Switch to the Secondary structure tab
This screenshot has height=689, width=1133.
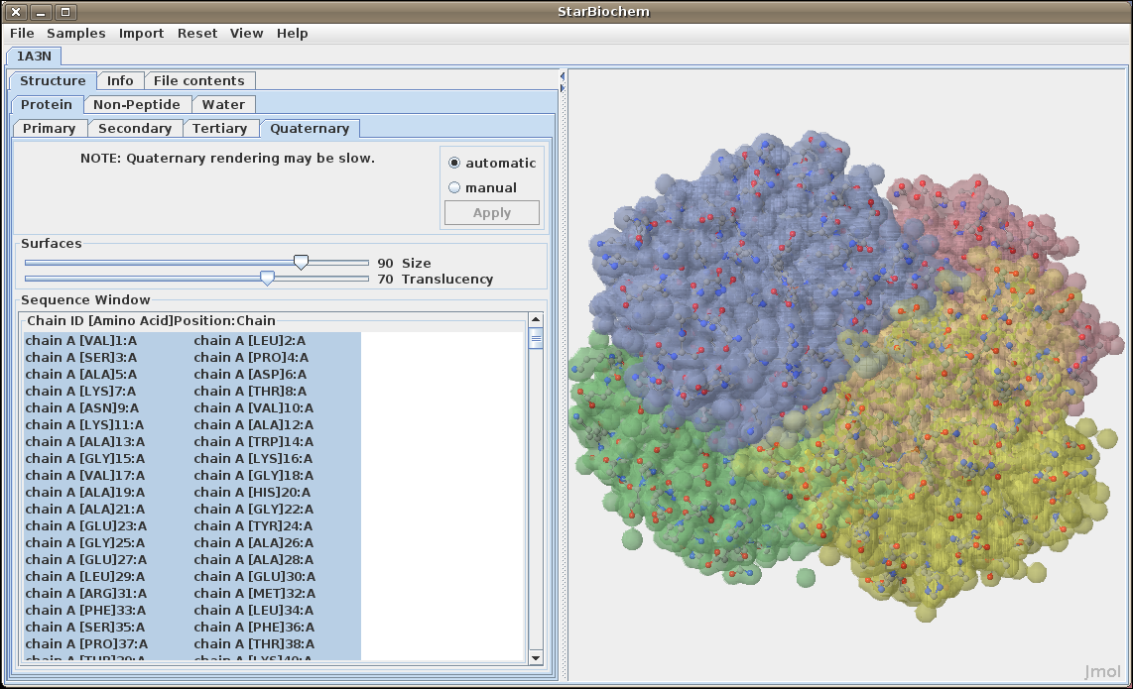point(135,129)
